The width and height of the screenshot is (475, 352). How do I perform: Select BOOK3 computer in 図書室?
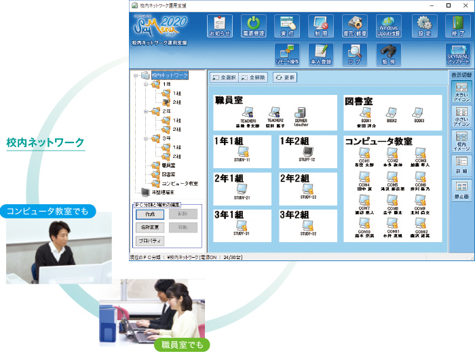click(419, 115)
